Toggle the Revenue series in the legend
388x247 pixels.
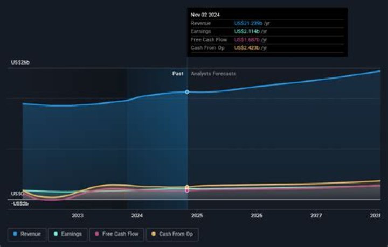pos(27,234)
